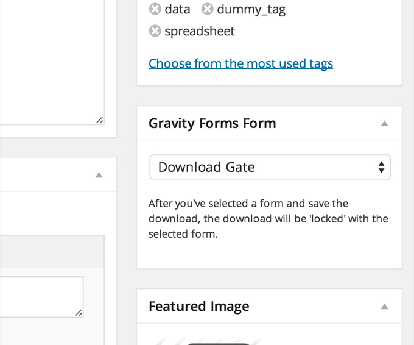Image resolution: width=414 pixels, height=345 pixels.
Task: Click the 'dummy_tag' tag label
Action: pyautogui.click(x=251, y=10)
